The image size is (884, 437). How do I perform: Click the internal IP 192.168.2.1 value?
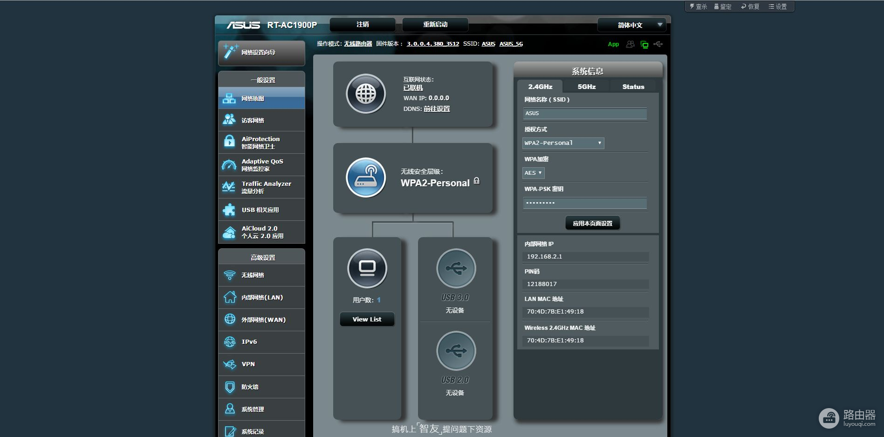(x=544, y=257)
